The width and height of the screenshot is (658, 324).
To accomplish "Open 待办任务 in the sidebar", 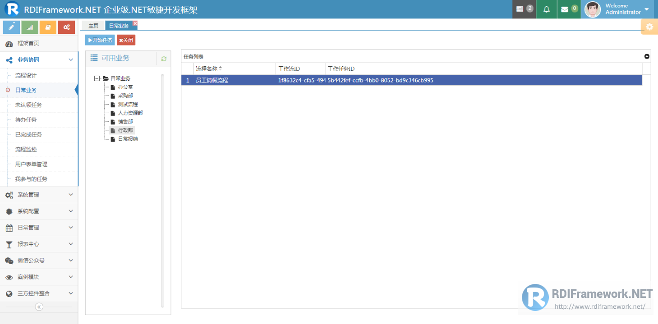I will tap(26, 120).
